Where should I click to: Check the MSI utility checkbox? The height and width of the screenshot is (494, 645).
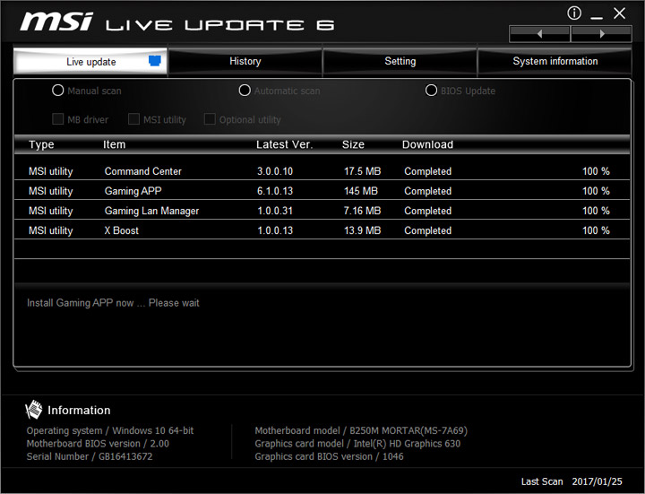[x=133, y=119]
